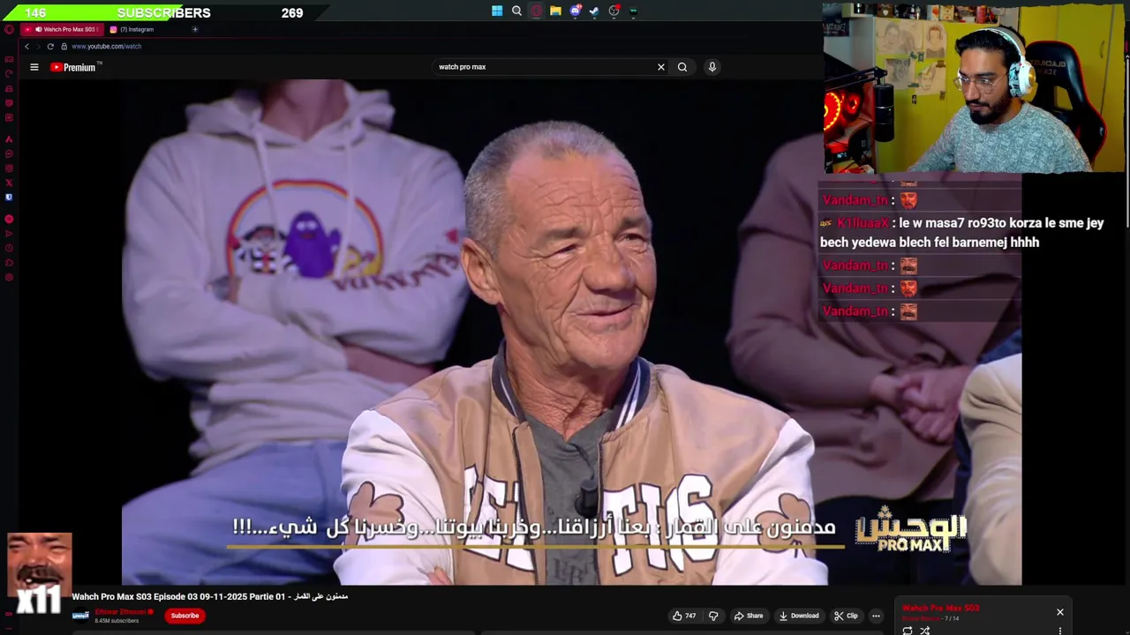Image resolution: width=1130 pixels, height=635 pixels.
Task: Dislike the video
Action: pyautogui.click(x=713, y=616)
